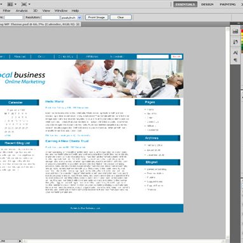Switch to the Painting workspace

pos(228,4)
